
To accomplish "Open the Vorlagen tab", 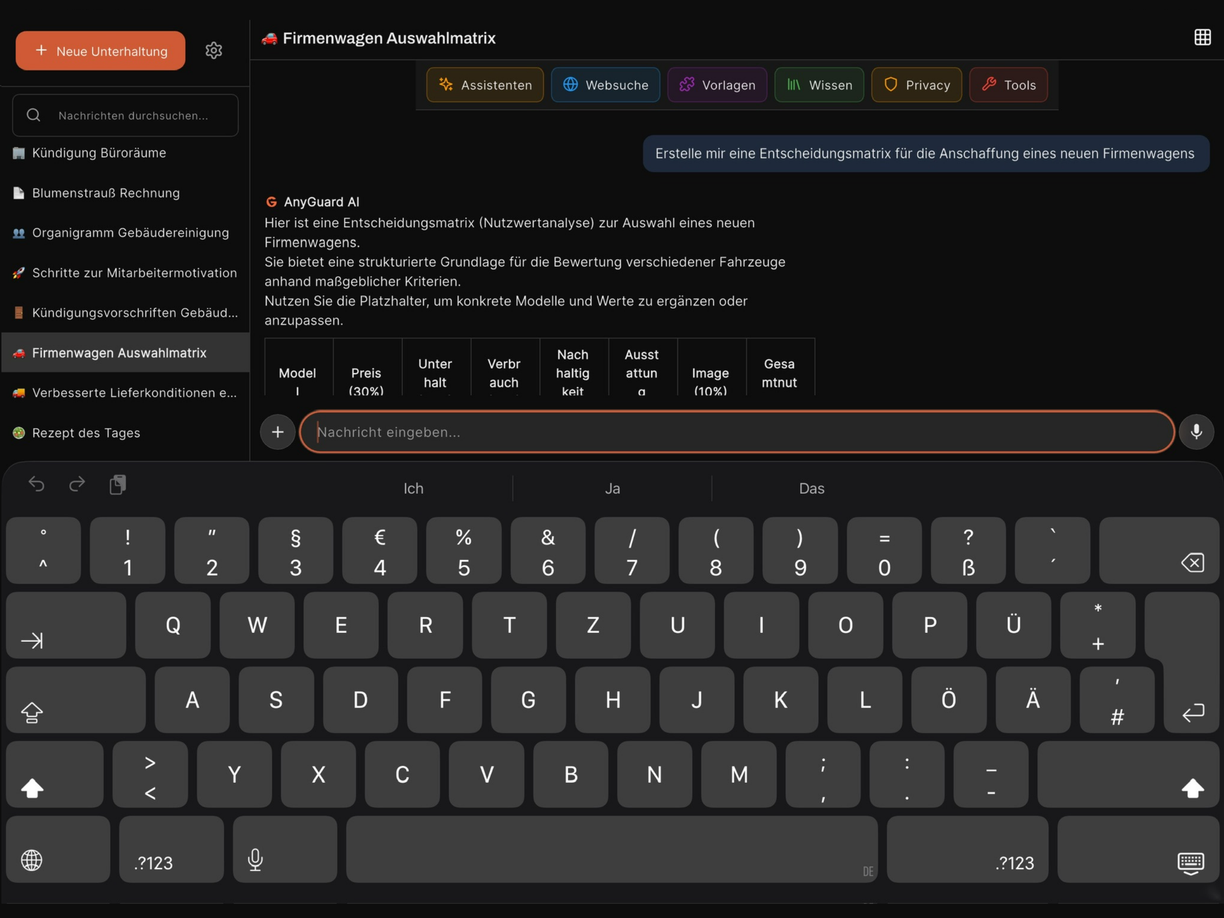I will (717, 85).
